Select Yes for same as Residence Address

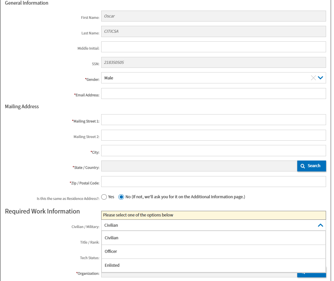pyautogui.click(x=104, y=197)
